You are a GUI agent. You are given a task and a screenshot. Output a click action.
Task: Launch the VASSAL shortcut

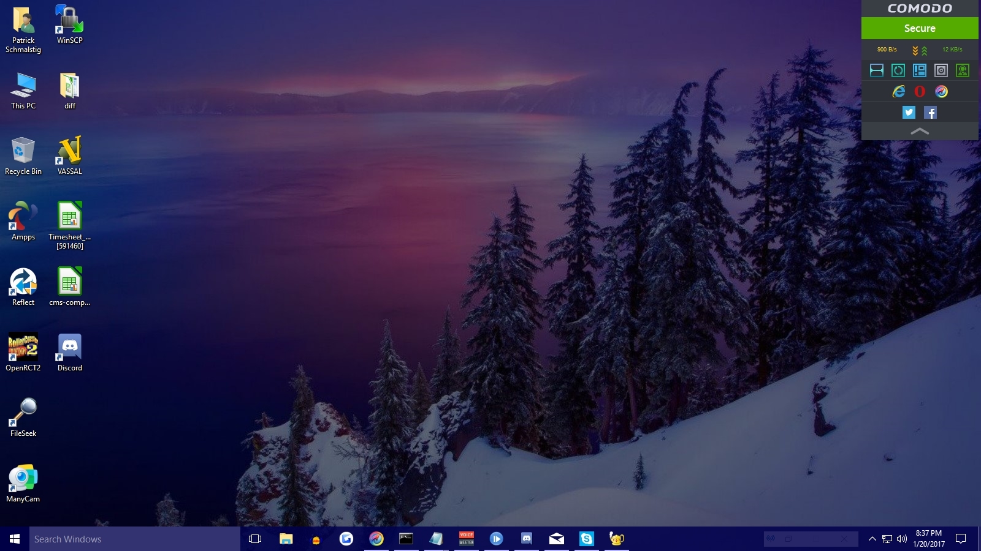(x=69, y=156)
